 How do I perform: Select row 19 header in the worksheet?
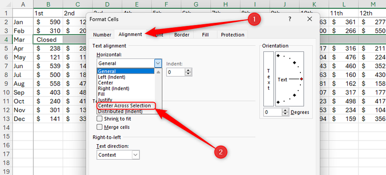6,172
